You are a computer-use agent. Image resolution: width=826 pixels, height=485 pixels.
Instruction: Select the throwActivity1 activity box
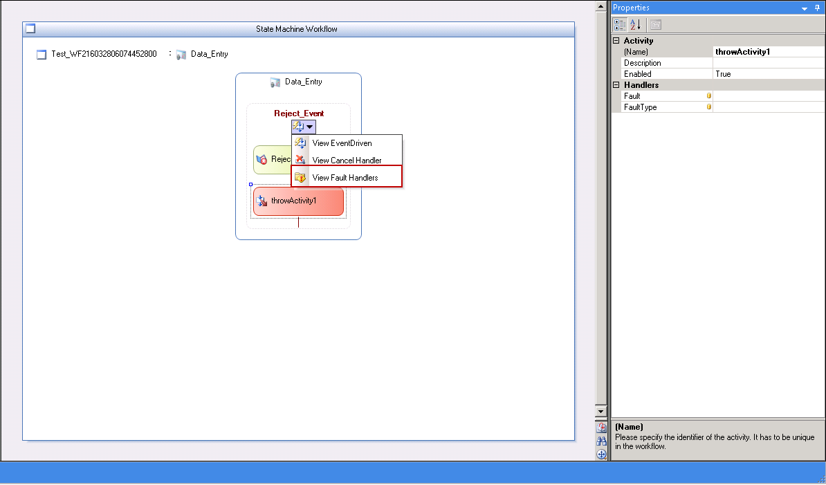point(298,201)
